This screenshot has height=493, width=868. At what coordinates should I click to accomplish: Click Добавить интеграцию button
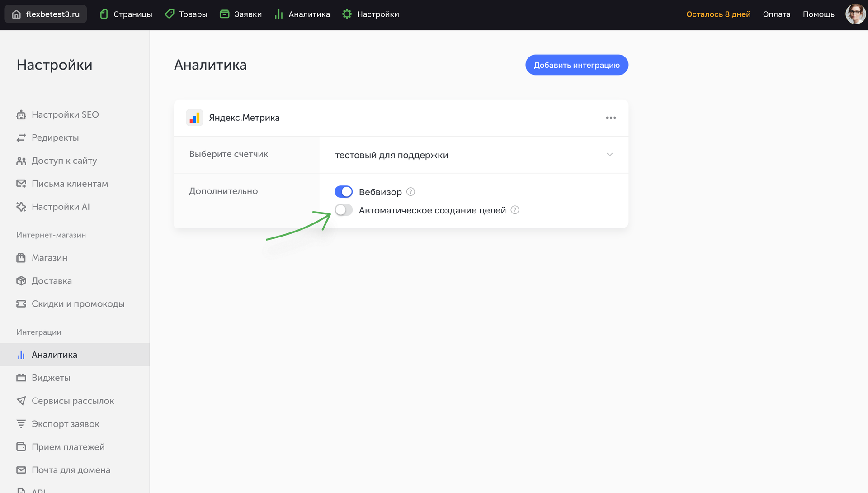tap(576, 65)
